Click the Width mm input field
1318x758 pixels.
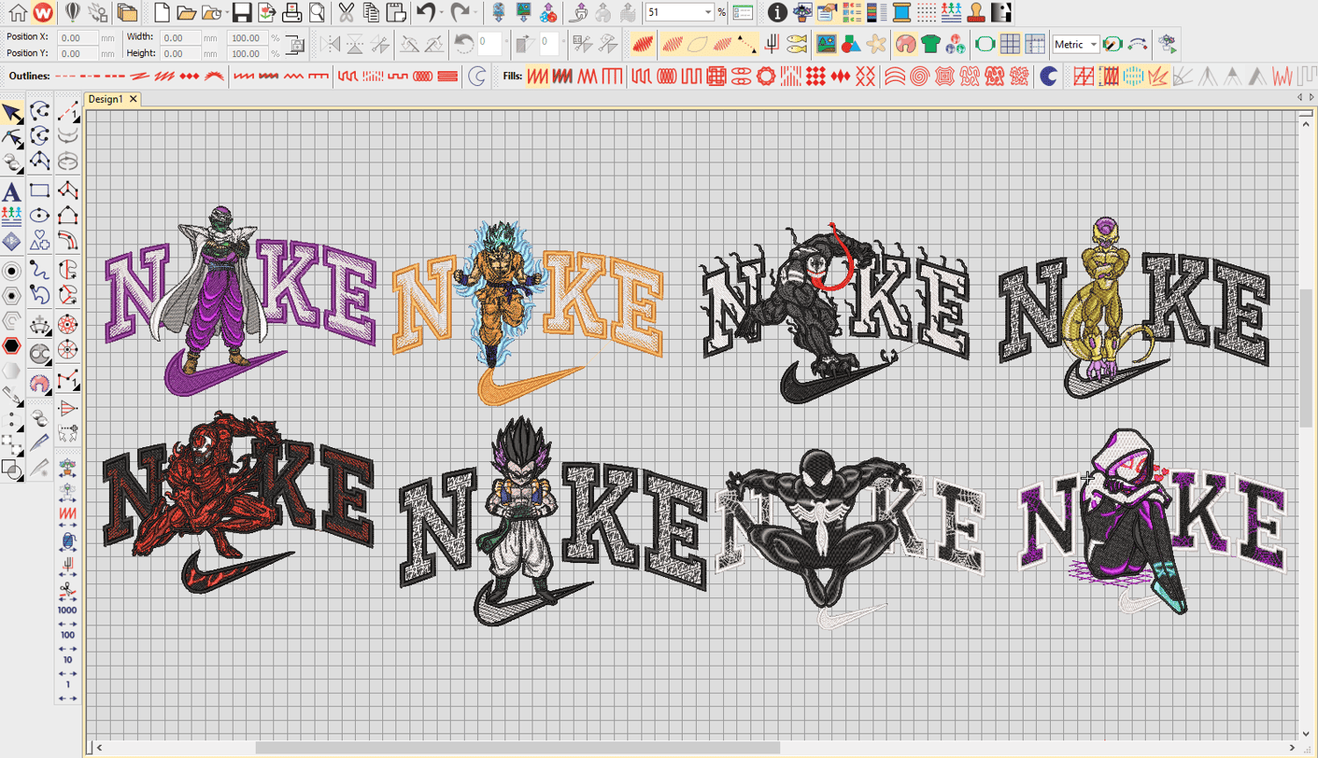(180, 38)
